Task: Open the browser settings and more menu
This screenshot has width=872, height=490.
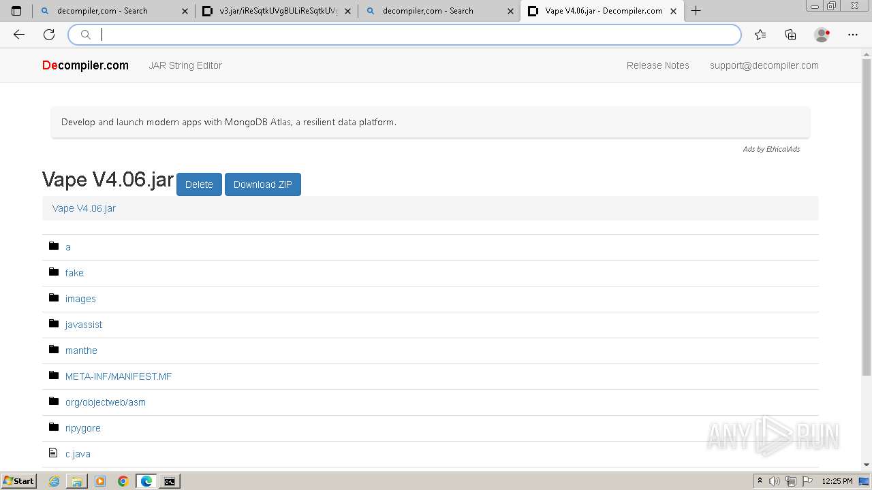Action: click(853, 35)
